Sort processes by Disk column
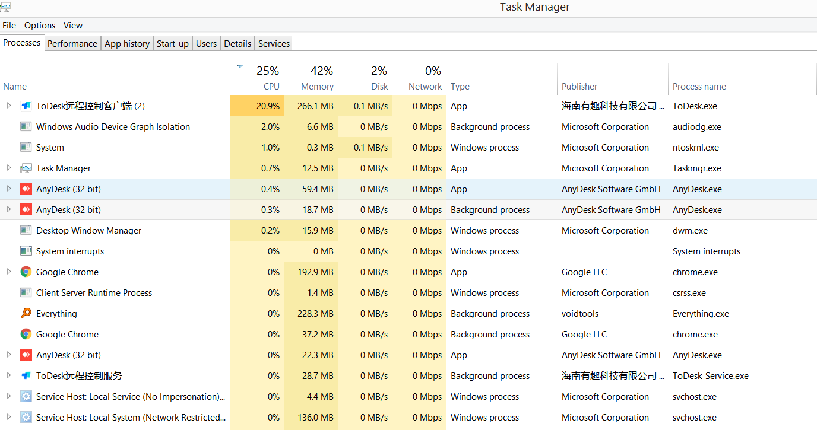The width and height of the screenshot is (817, 430). 365,79
